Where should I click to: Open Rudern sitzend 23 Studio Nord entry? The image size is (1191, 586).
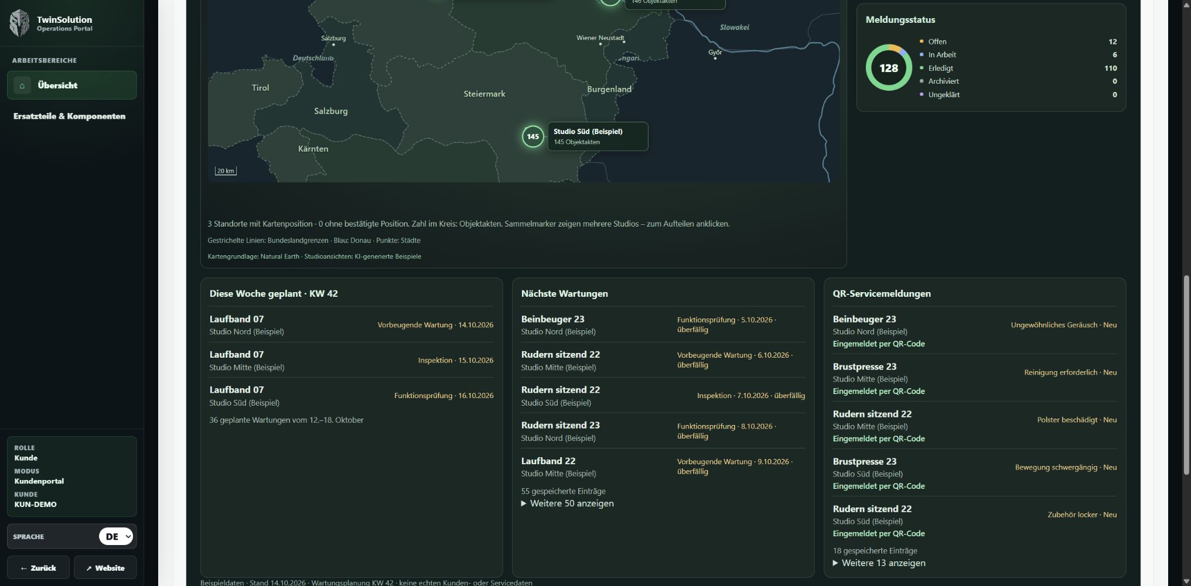pos(663,431)
